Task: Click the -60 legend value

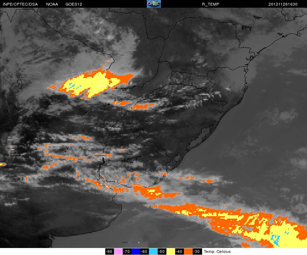Action: (144, 252)
